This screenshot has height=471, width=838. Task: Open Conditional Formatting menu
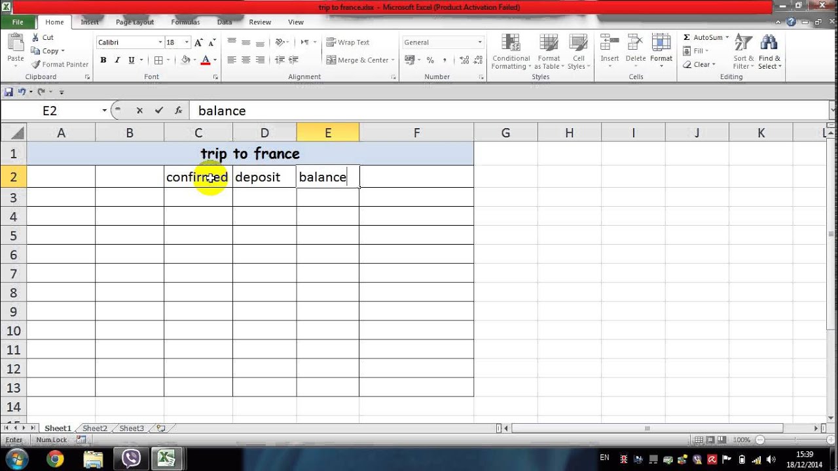[x=511, y=52]
